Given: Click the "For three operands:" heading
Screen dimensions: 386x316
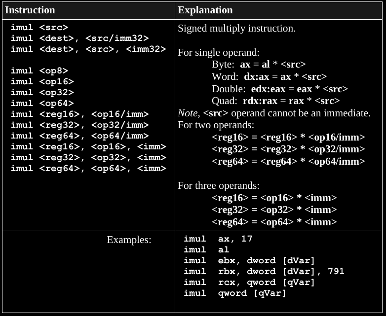Looking at the screenshot, I should [218, 186].
